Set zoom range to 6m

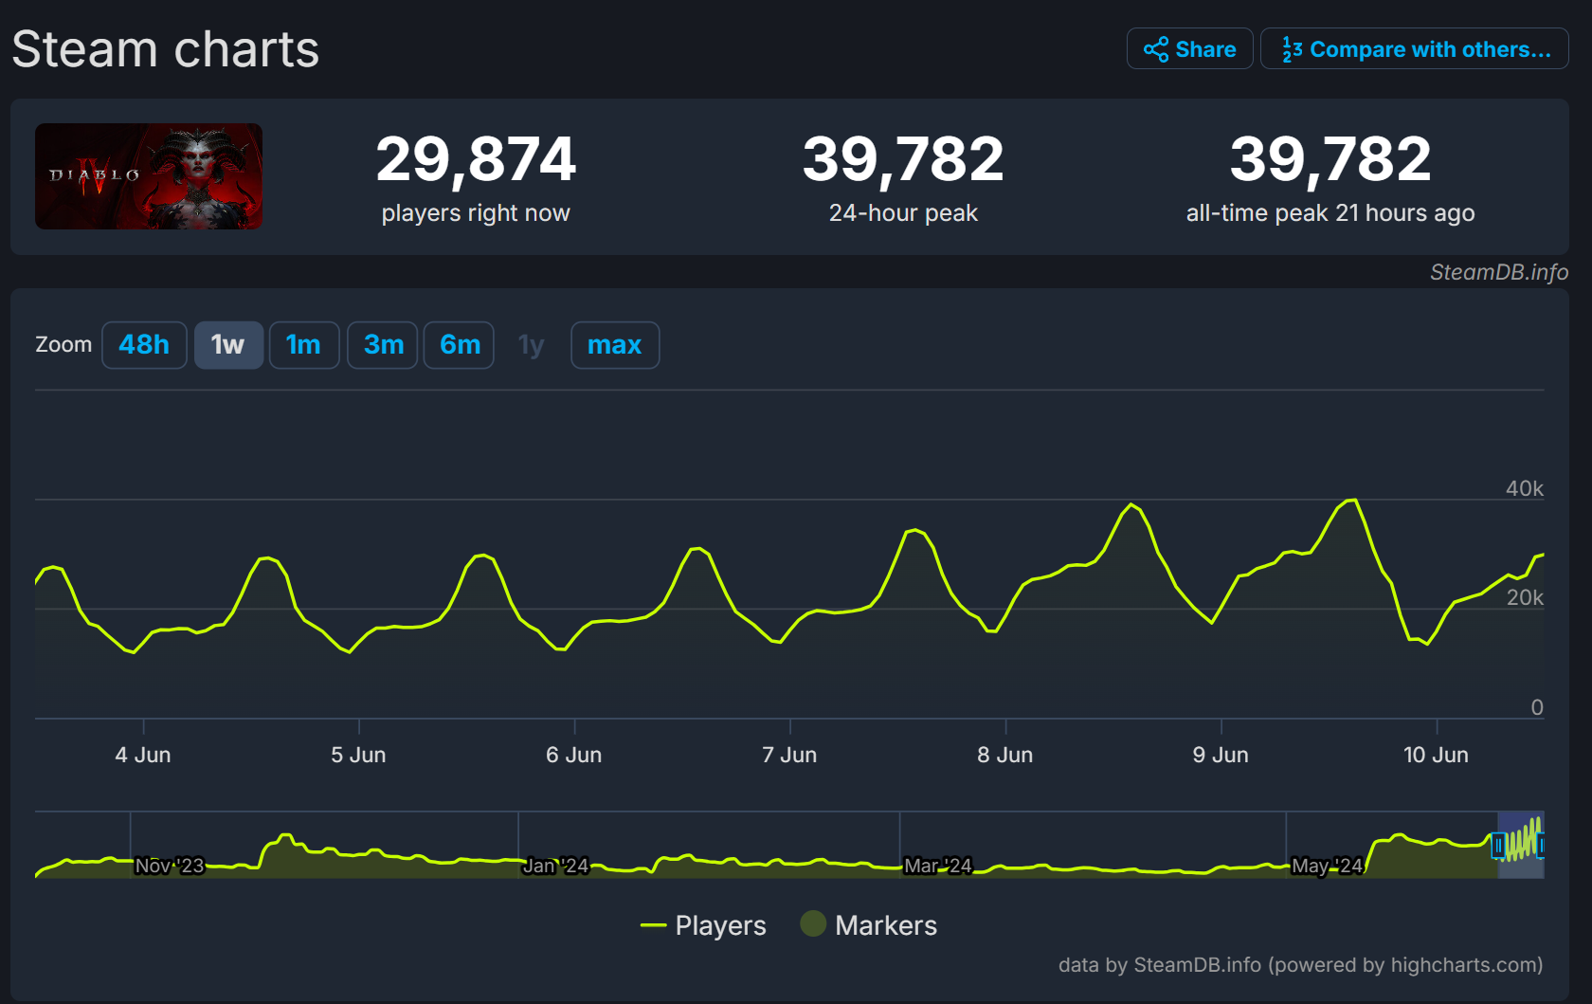click(460, 345)
